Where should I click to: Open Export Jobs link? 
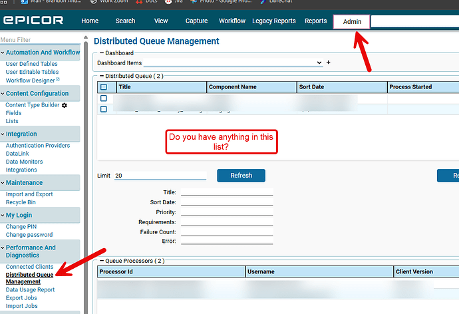21,298
